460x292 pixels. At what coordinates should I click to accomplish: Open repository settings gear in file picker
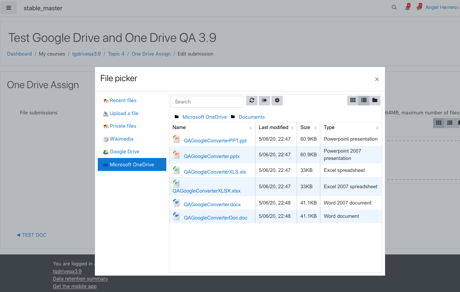pos(277,100)
